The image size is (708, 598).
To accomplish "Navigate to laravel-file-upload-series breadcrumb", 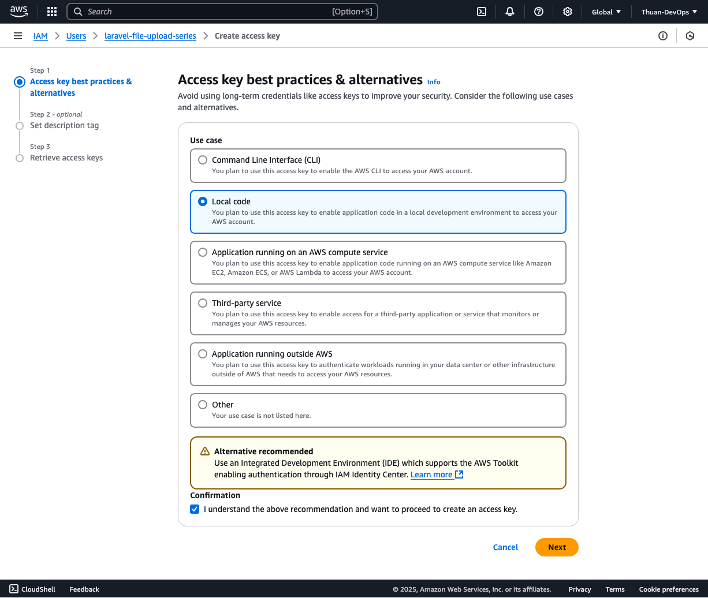I will (150, 36).
